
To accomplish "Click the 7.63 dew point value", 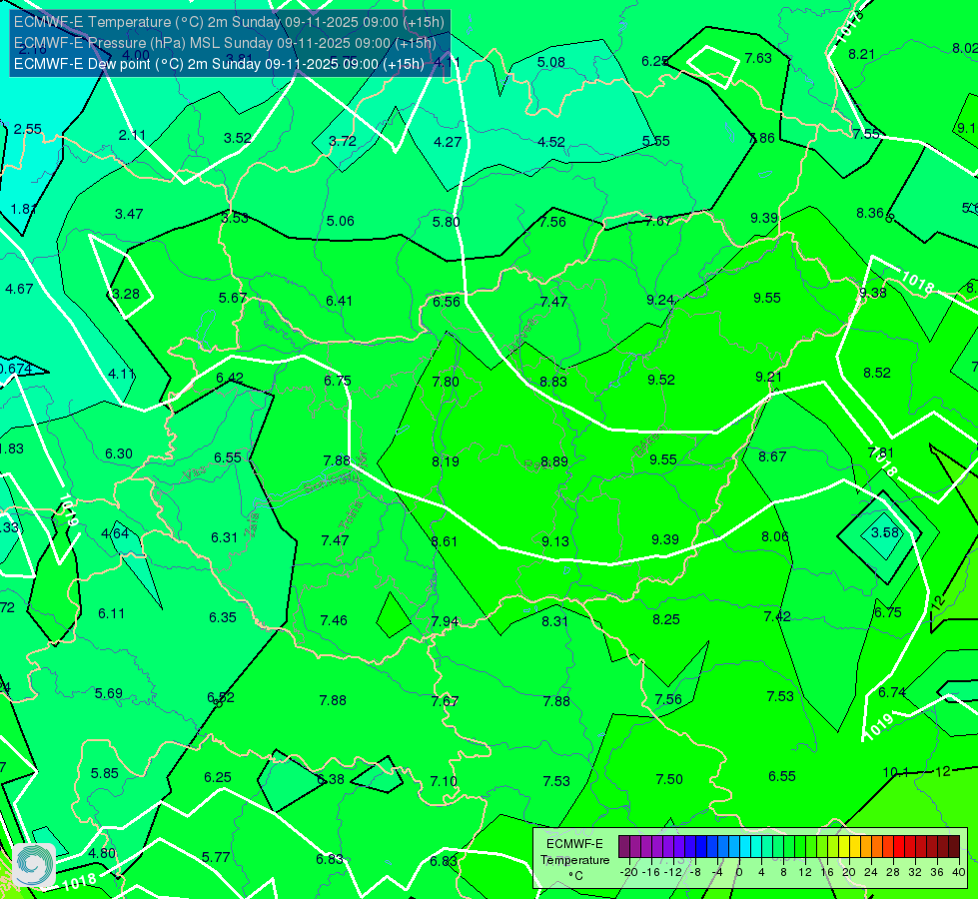I will pos(758,59).
